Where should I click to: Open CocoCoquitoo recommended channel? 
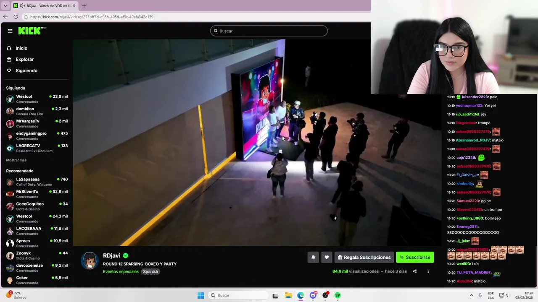pos(37,206)
